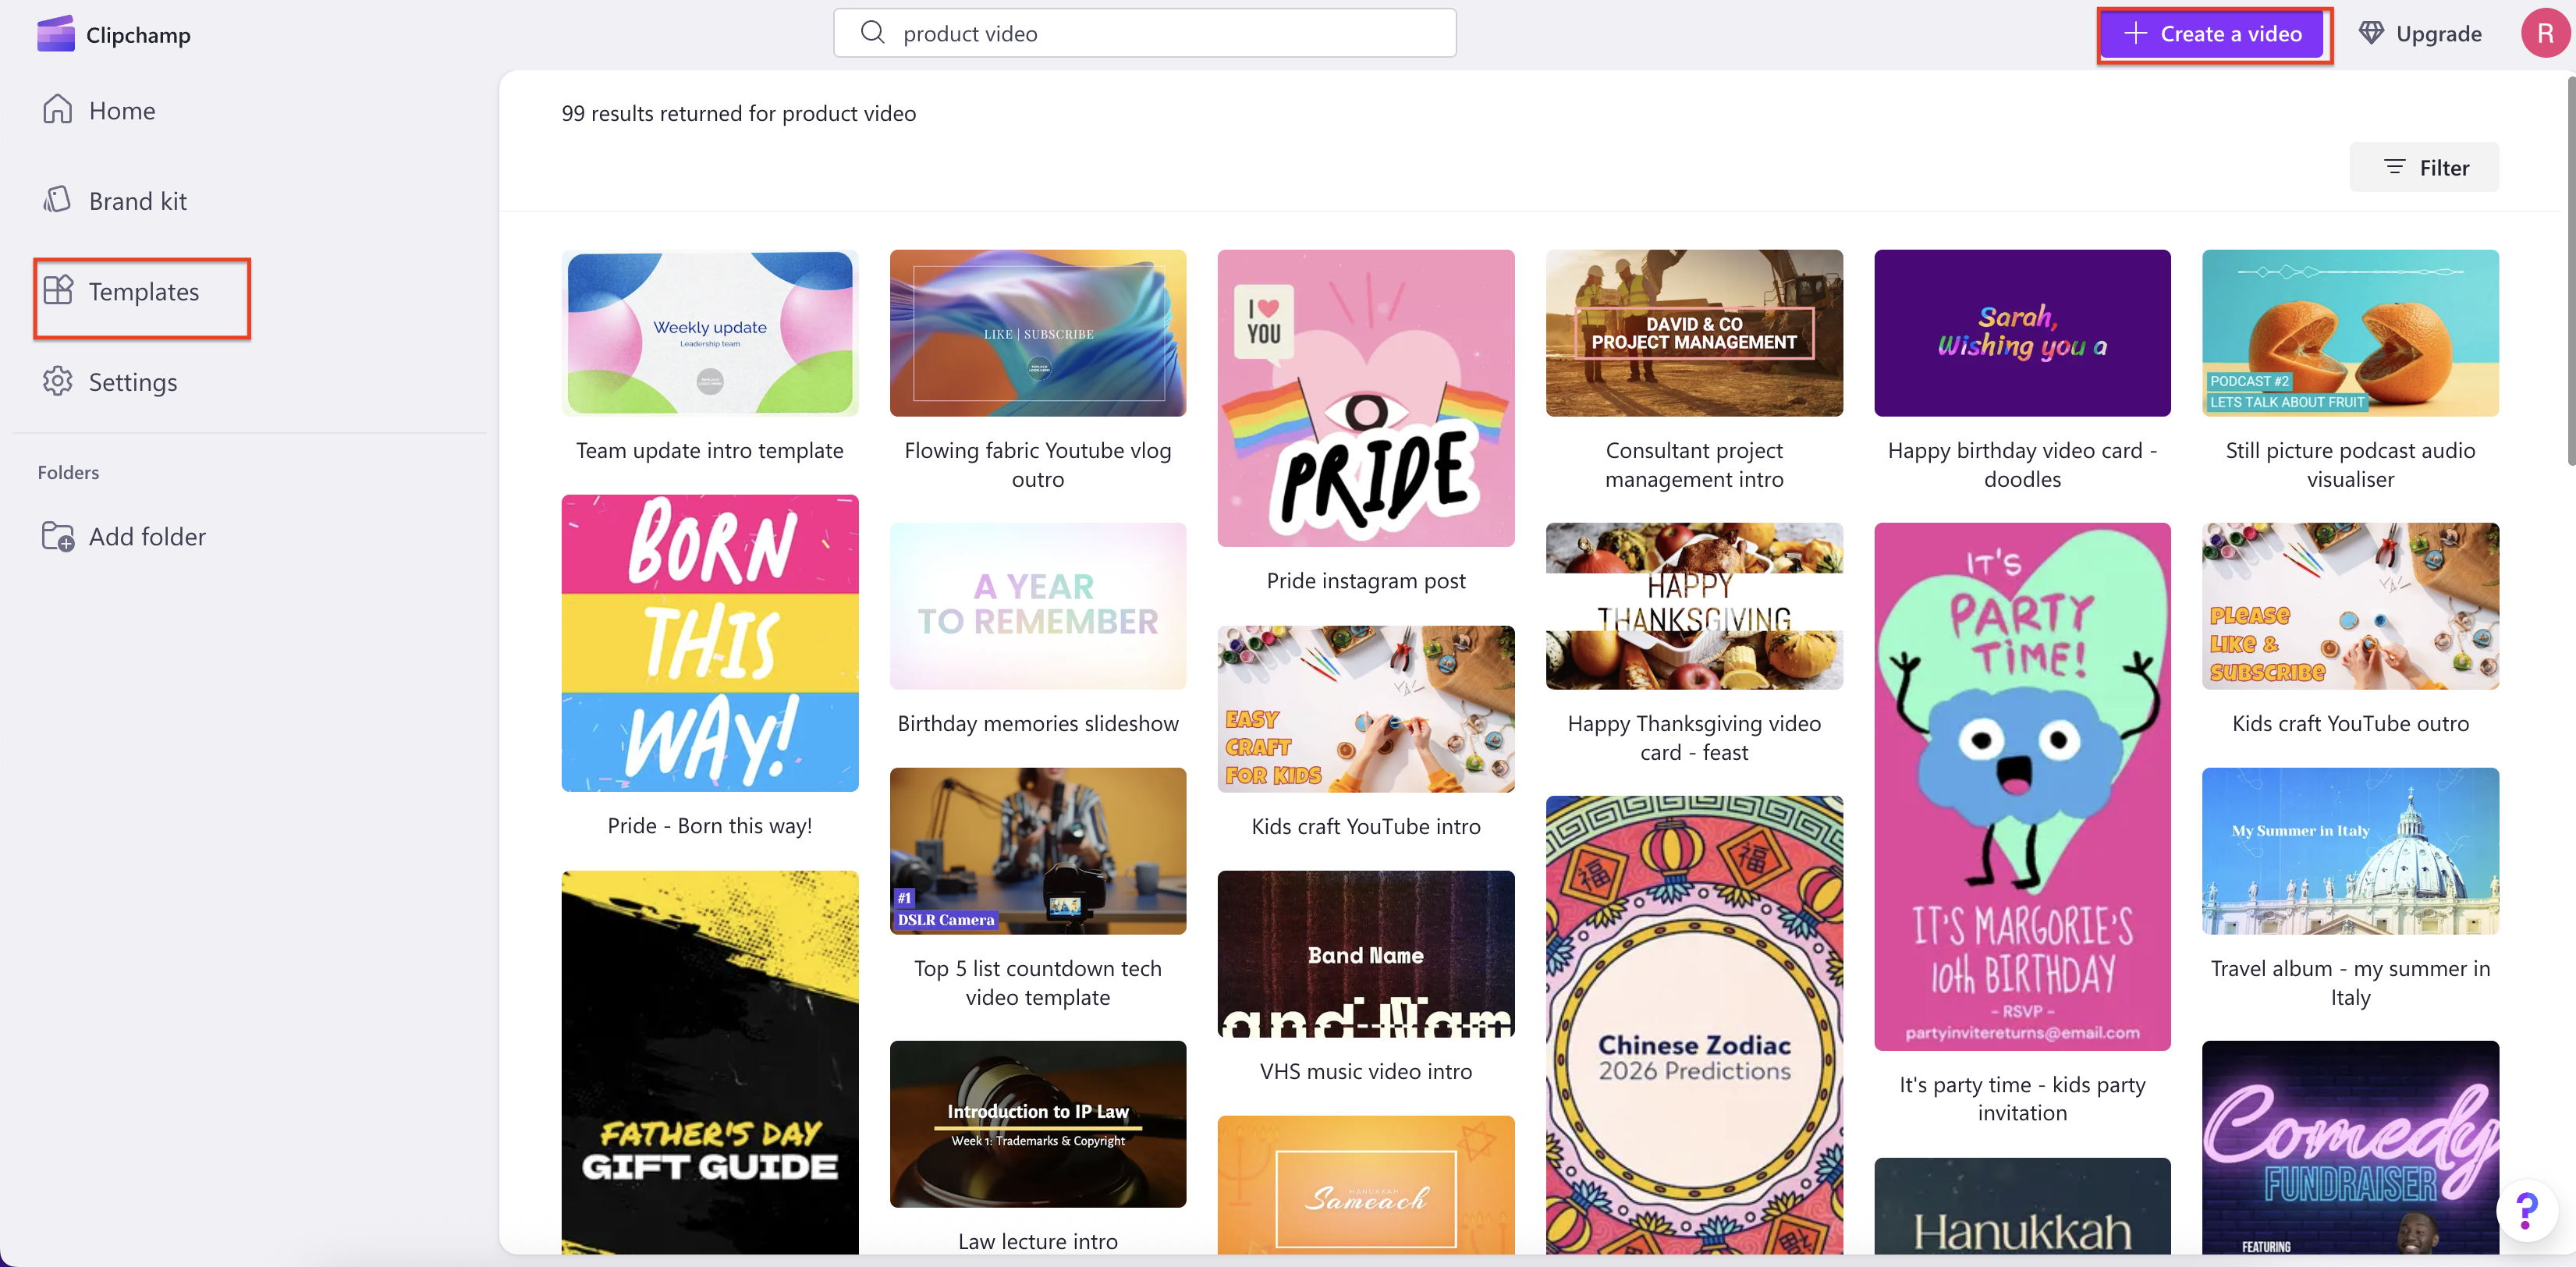The height and width of the screenshot is (1267, 2576).
Task: Click the Add folder icon
Action: click(57, 536)
